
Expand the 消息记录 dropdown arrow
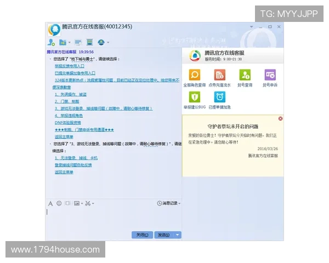[x=179, y=203]
